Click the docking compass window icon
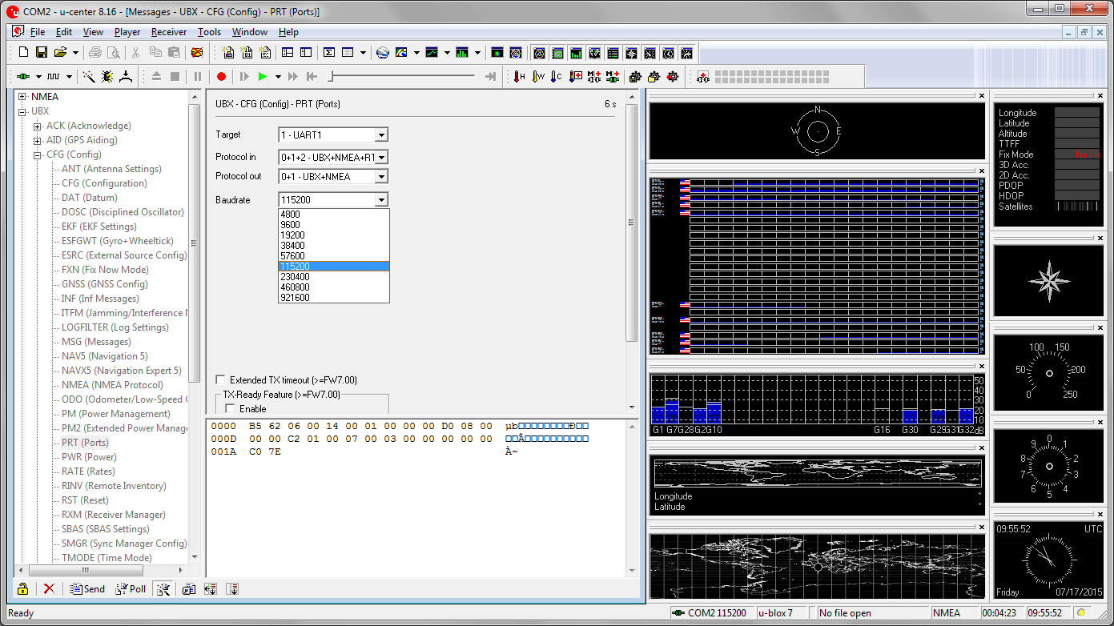1114x626 pixels. coord(631,53)
